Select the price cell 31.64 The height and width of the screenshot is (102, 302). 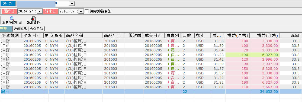pyautogui.click(x=219, y=50)
